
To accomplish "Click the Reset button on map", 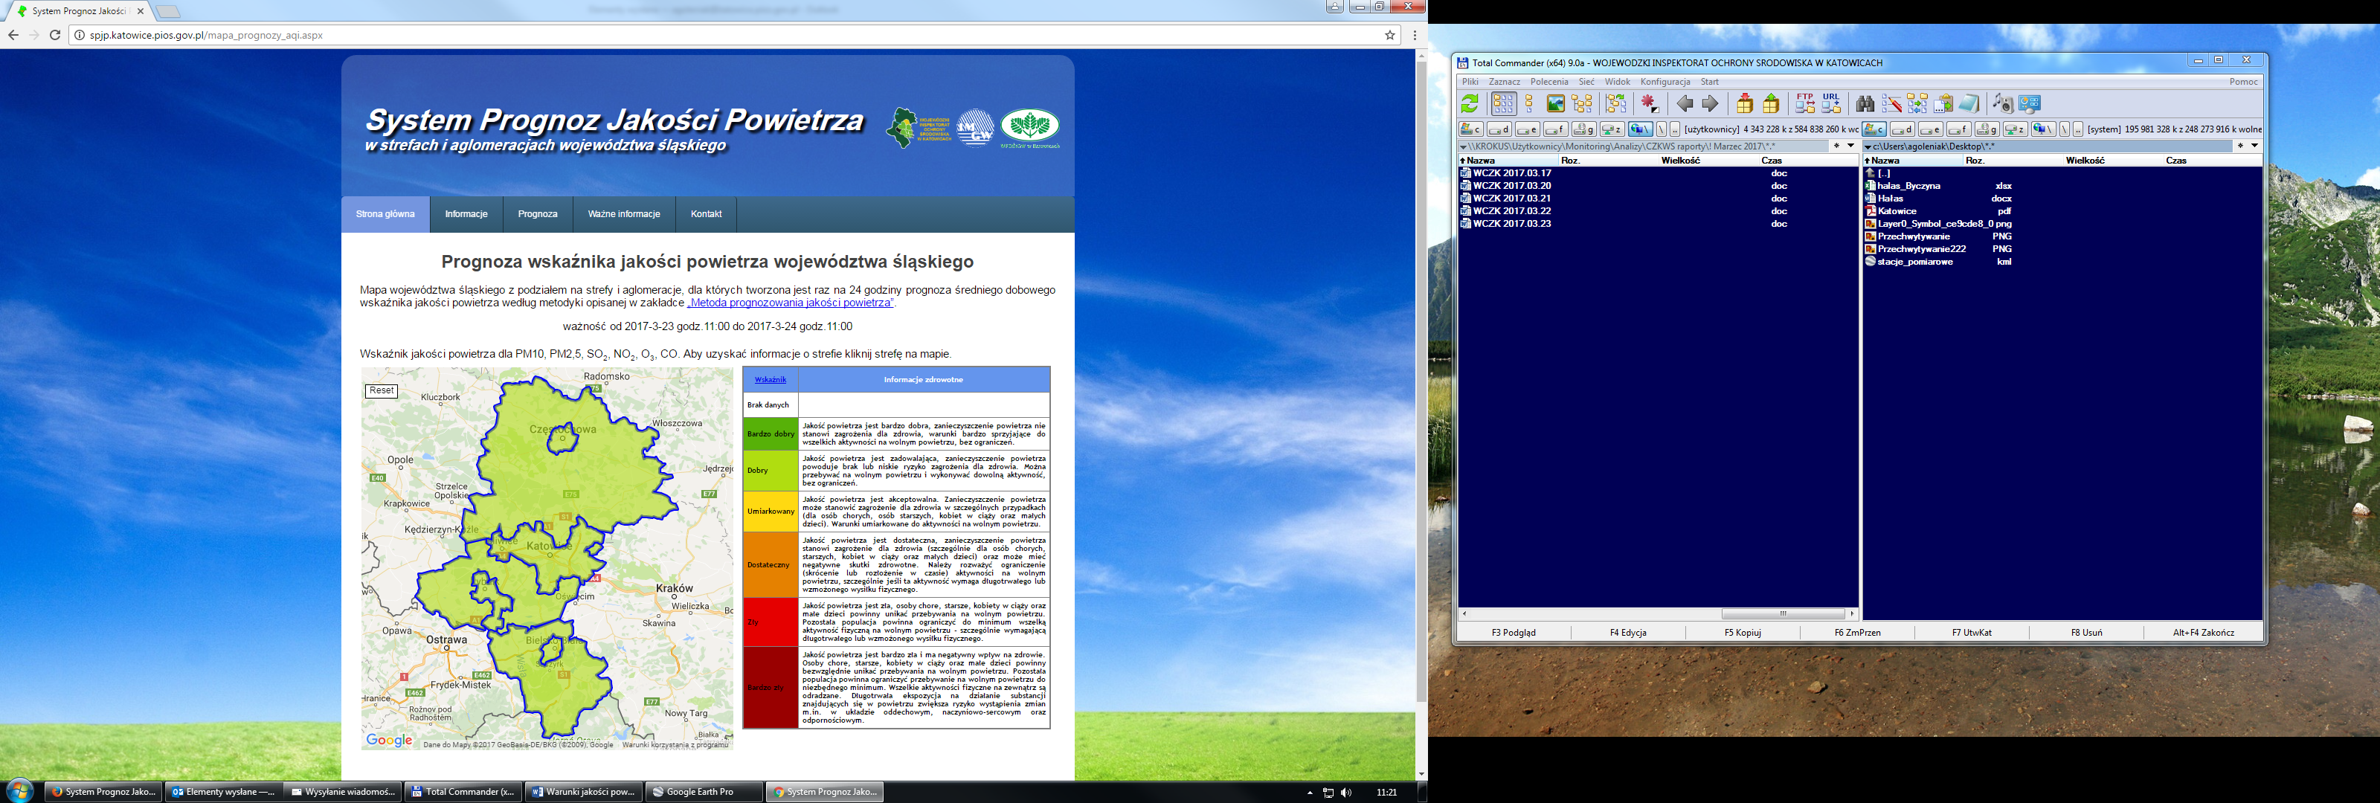I will point(382,391).
